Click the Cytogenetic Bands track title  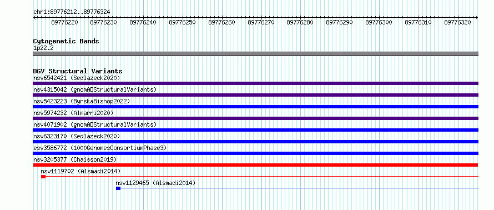point(66,41)
